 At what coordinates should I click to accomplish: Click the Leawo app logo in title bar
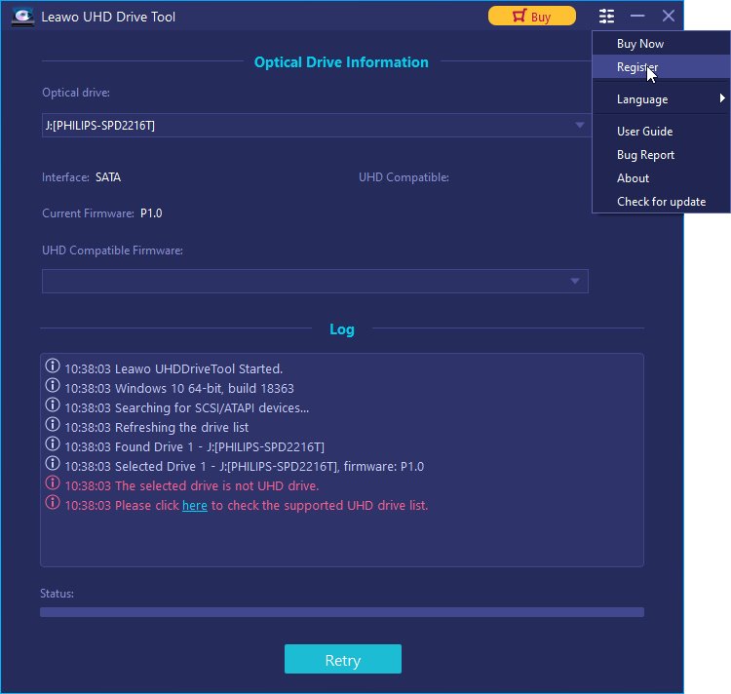pos(21,16)
